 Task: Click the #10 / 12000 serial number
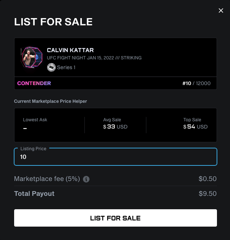196,83
